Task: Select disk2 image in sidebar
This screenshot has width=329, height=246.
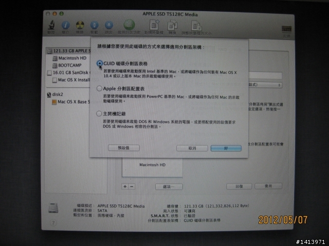Action: tap(55, 94)
